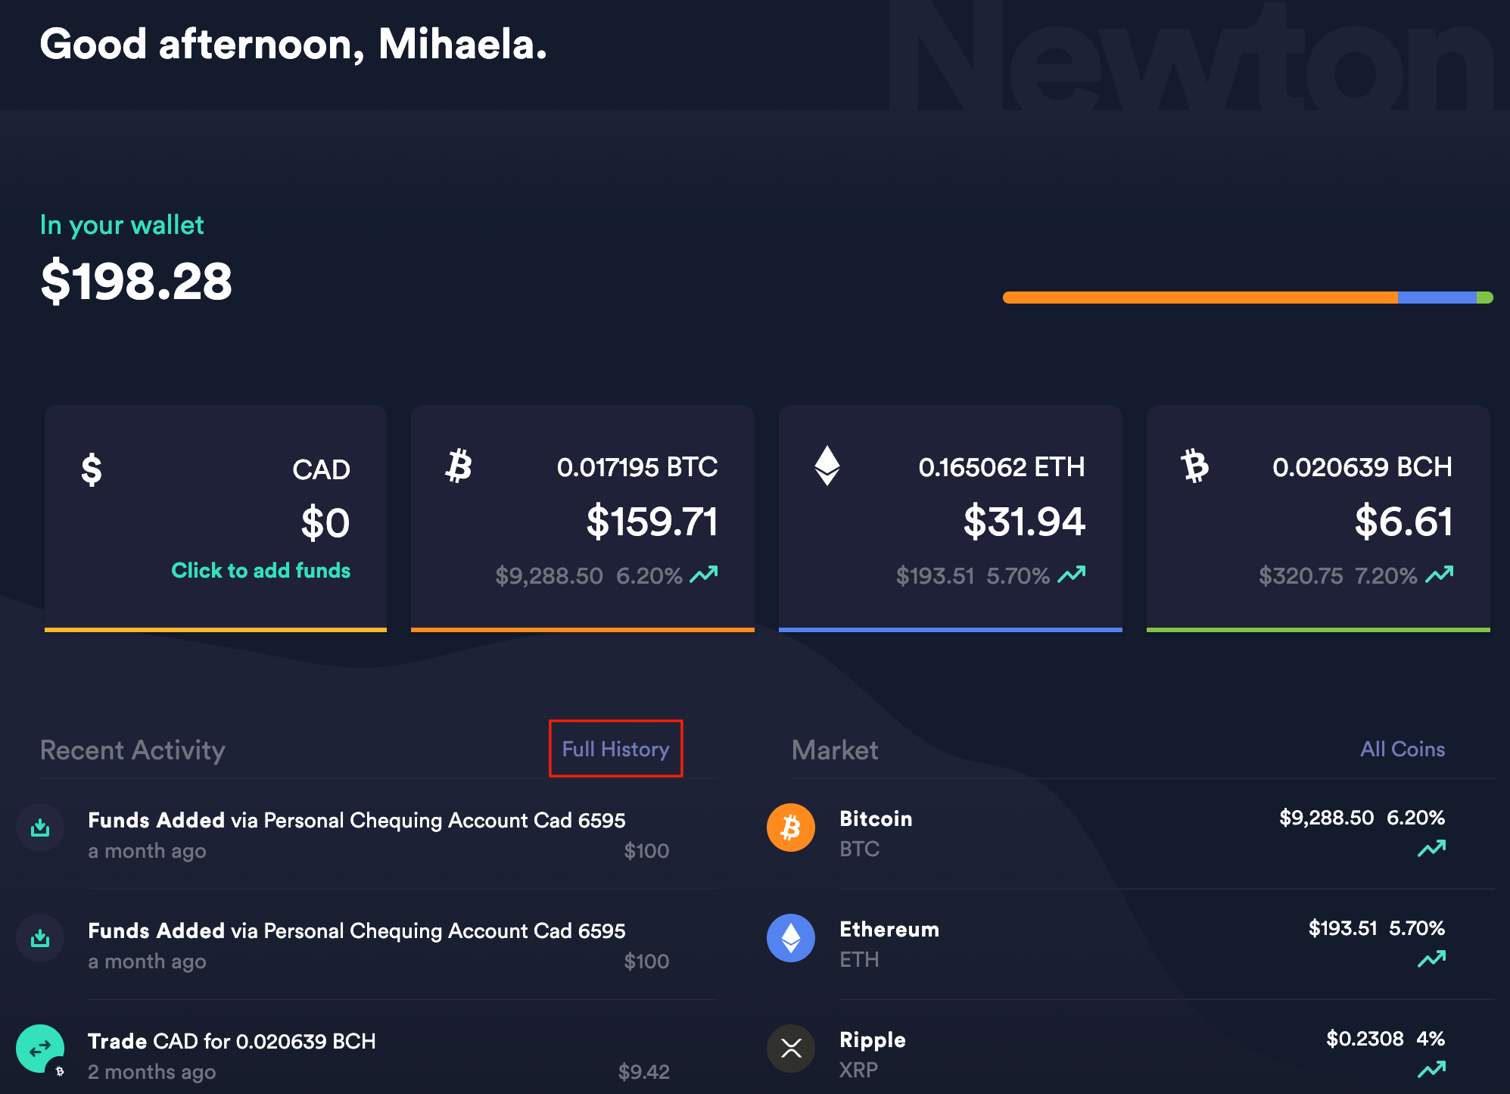Click trade swap icon next to BCH trade
The width and height of the screenshot is (1510, 1094).
[40, 1049]
